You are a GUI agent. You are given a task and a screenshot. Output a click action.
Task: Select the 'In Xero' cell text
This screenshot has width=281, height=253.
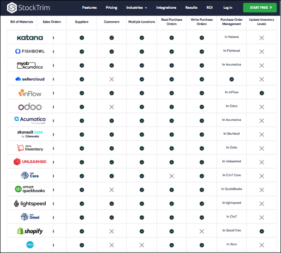[x=232, y=244]
